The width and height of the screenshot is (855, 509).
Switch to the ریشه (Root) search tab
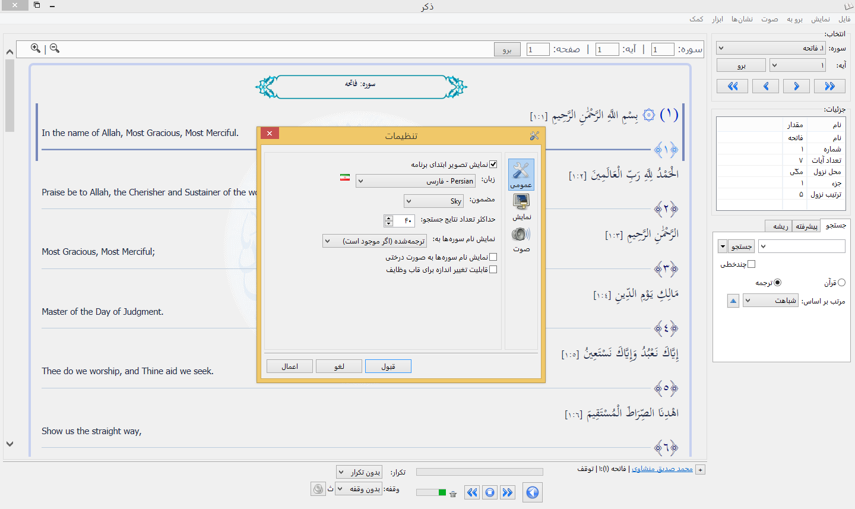pos(780,226)
